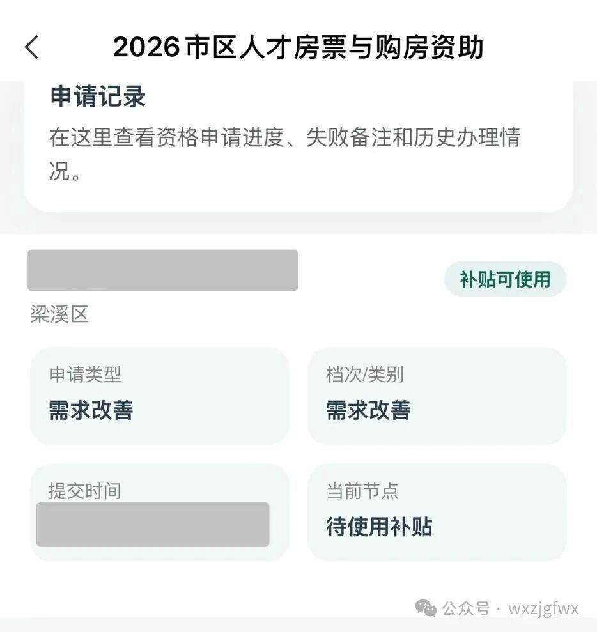
Task: Tap the redacted applicant name bar
Action: click(163, 270)
